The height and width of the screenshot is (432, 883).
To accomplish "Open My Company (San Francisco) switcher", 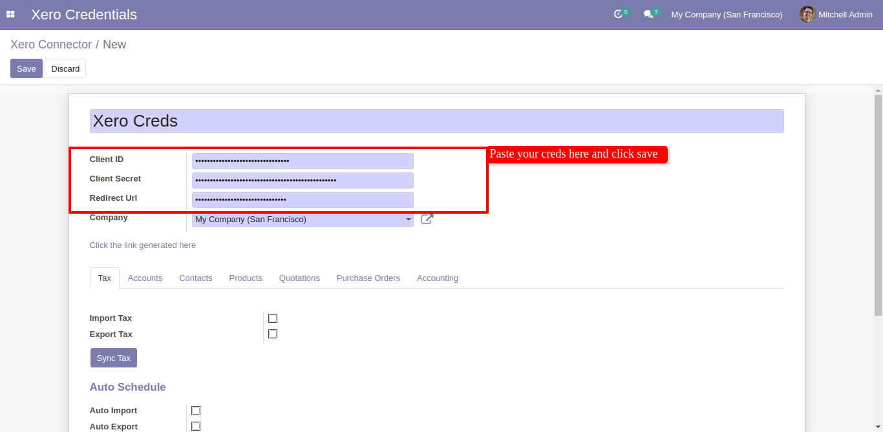I will 727,14.
